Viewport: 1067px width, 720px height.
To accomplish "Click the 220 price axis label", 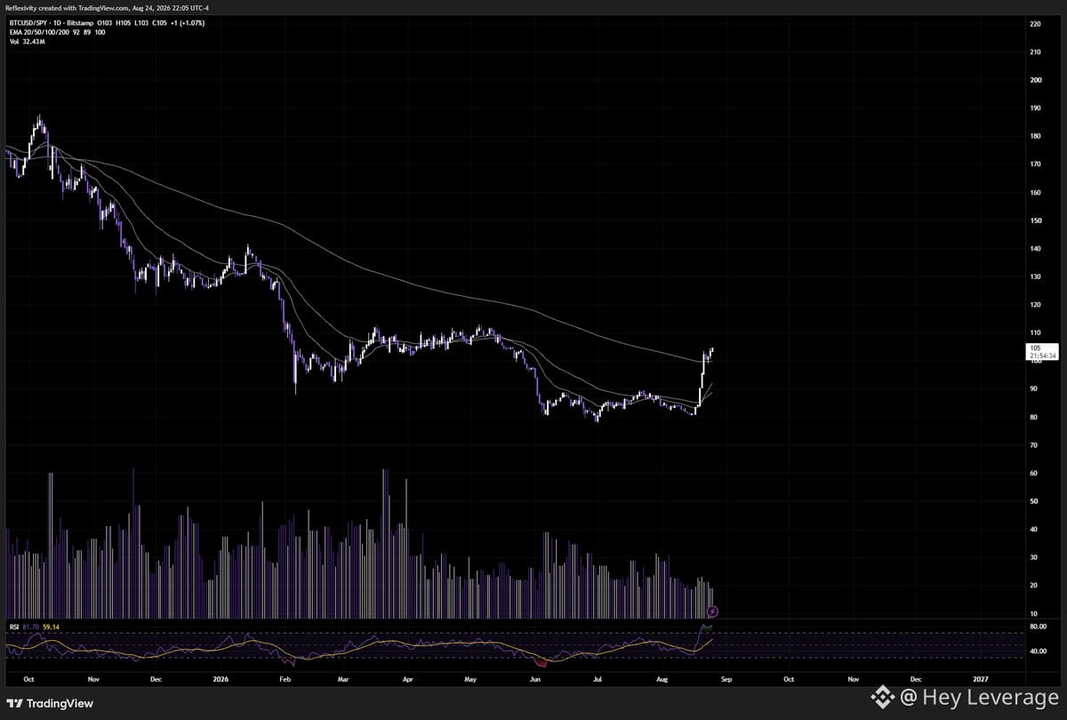I will [x=1035, y=24].
